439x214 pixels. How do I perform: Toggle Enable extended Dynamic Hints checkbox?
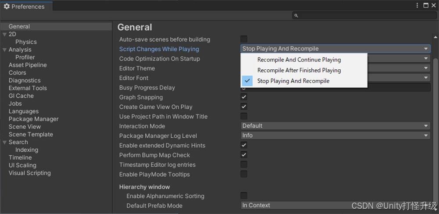point(244,145)
